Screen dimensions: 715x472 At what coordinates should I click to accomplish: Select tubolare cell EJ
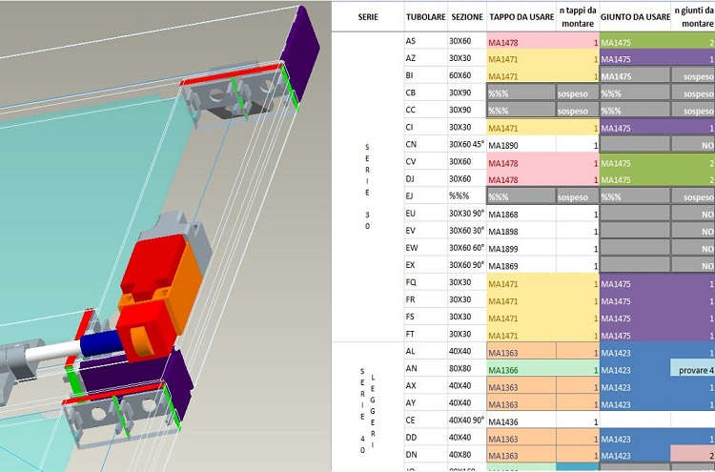click(425, 196)
